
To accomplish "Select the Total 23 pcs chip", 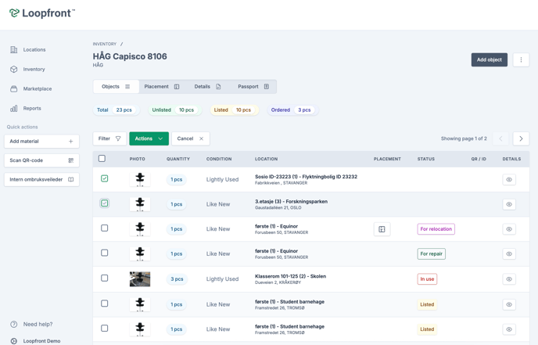I will click(x=116, y=110).
